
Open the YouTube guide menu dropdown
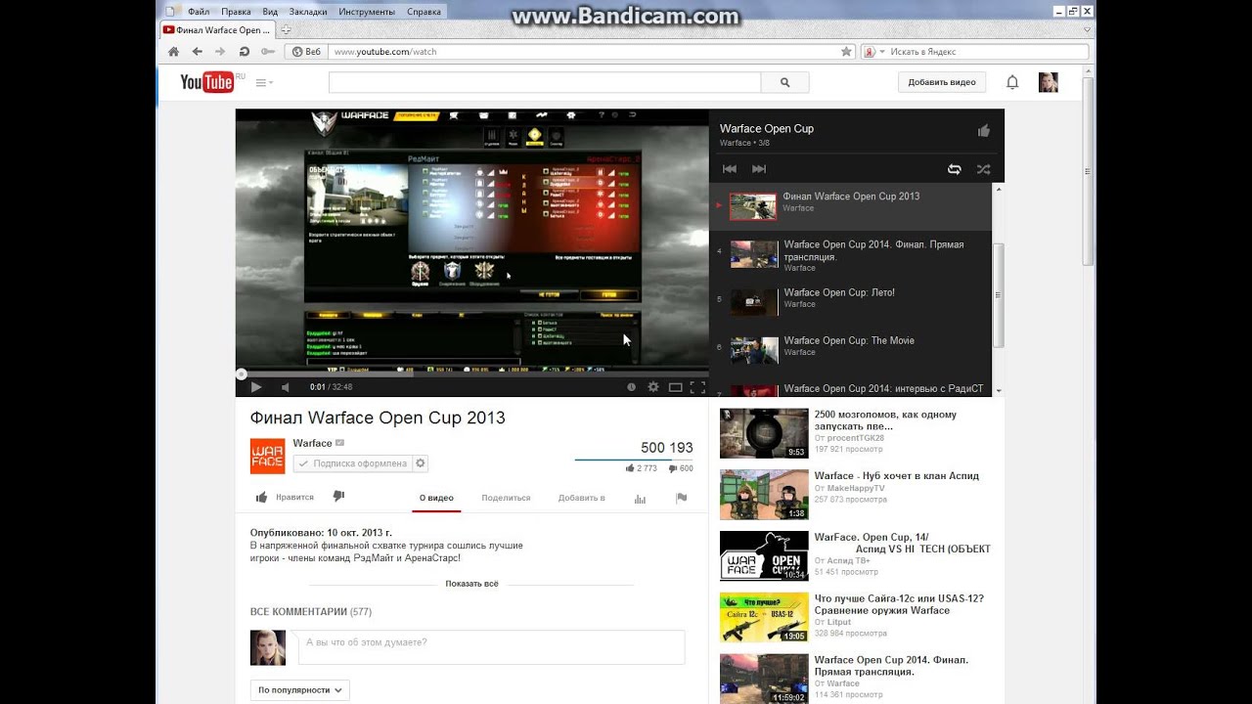[x=264, y=83]
